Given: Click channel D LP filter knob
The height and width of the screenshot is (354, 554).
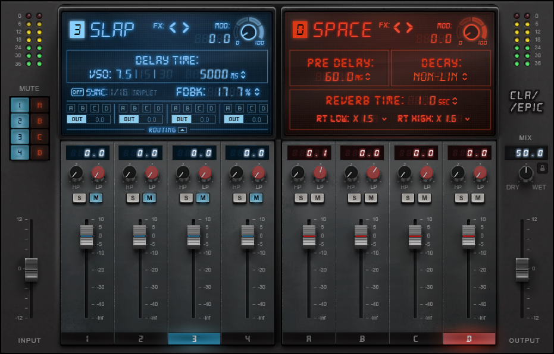Looking at the screenshot, I should (x=480, y=173).
